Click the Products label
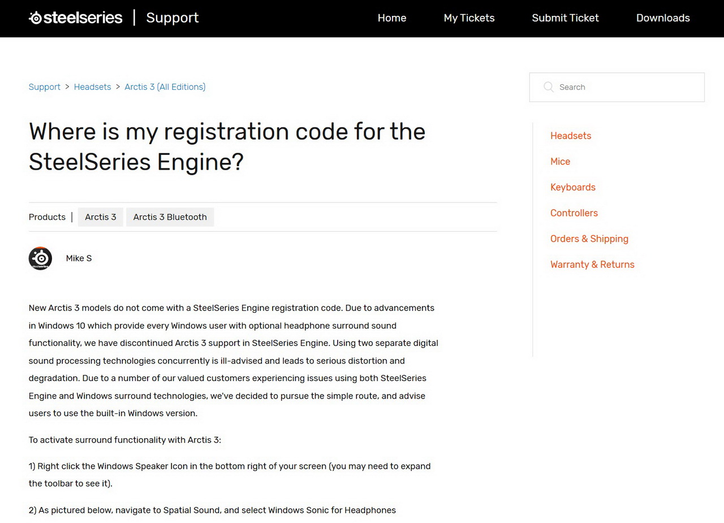 [x=47, y=217]
